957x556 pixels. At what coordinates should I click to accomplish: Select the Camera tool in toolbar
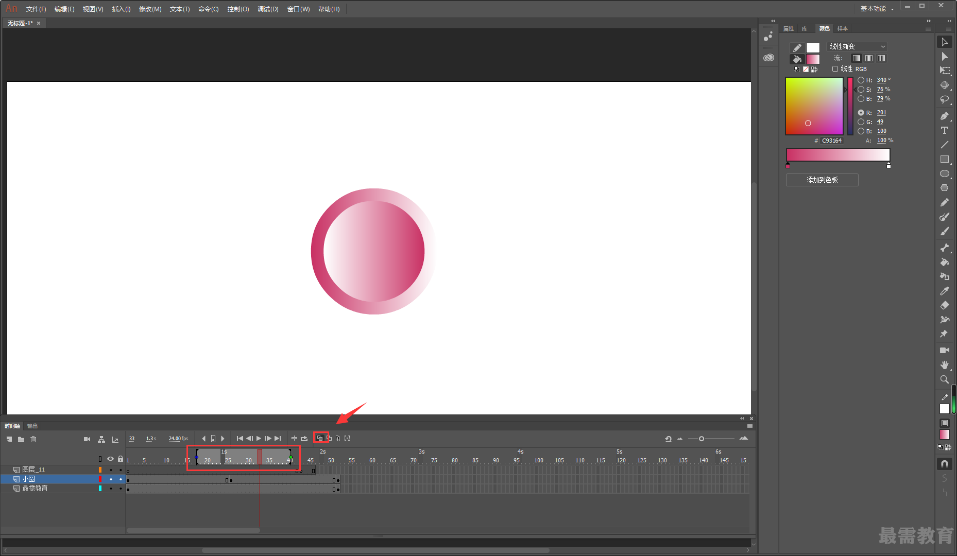[945, 350]
